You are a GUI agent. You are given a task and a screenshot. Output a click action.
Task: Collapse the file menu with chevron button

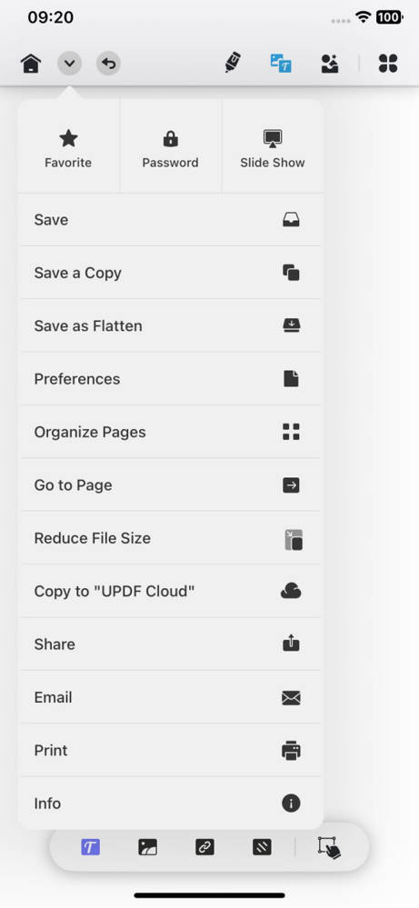pyautogui.click(x=69, y=63)
